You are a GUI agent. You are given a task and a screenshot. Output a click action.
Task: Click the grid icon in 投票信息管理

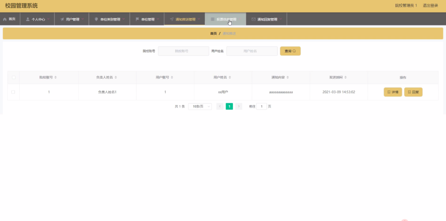[212, 19]
